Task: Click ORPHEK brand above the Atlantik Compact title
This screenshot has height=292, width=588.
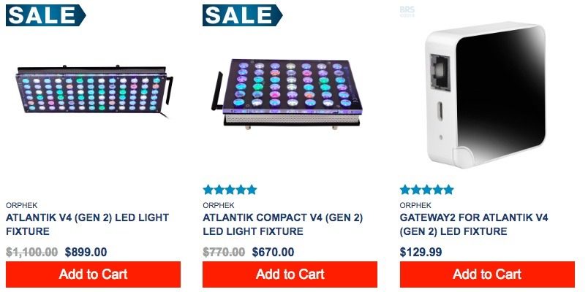Action: pyautogui.click(x=219, y=205)
